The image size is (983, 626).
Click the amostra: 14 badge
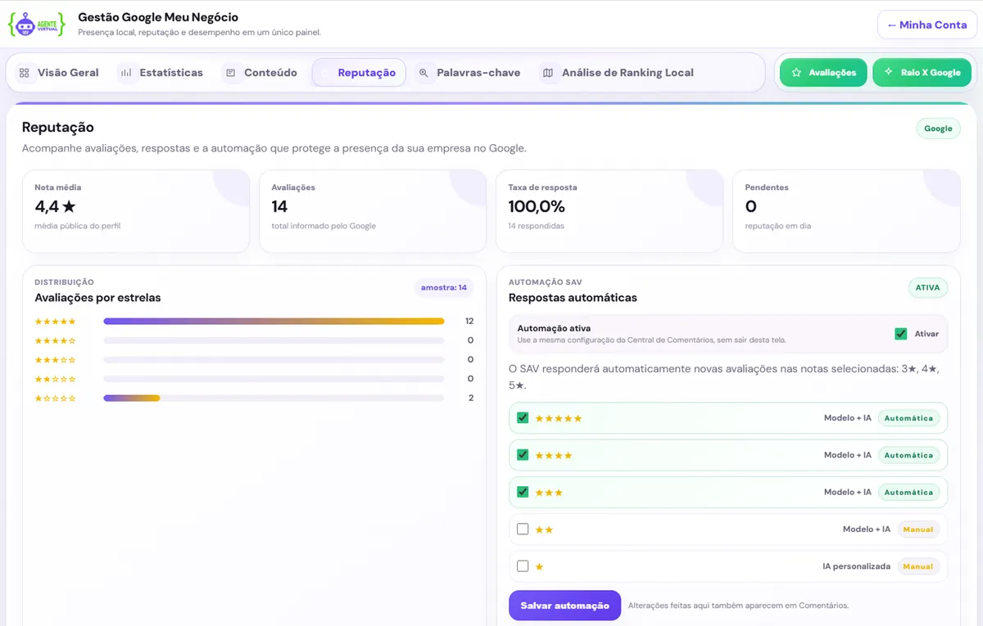[443, 288]
